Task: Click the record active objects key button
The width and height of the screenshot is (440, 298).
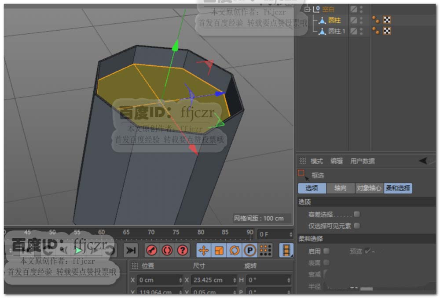Action: pyautogui.click(x=151, y=250)
